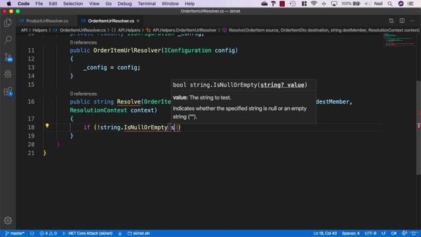Click the flame icon in status bar
Screen dimensions: 421x237
pyautogui.click(x=120, y=233)
